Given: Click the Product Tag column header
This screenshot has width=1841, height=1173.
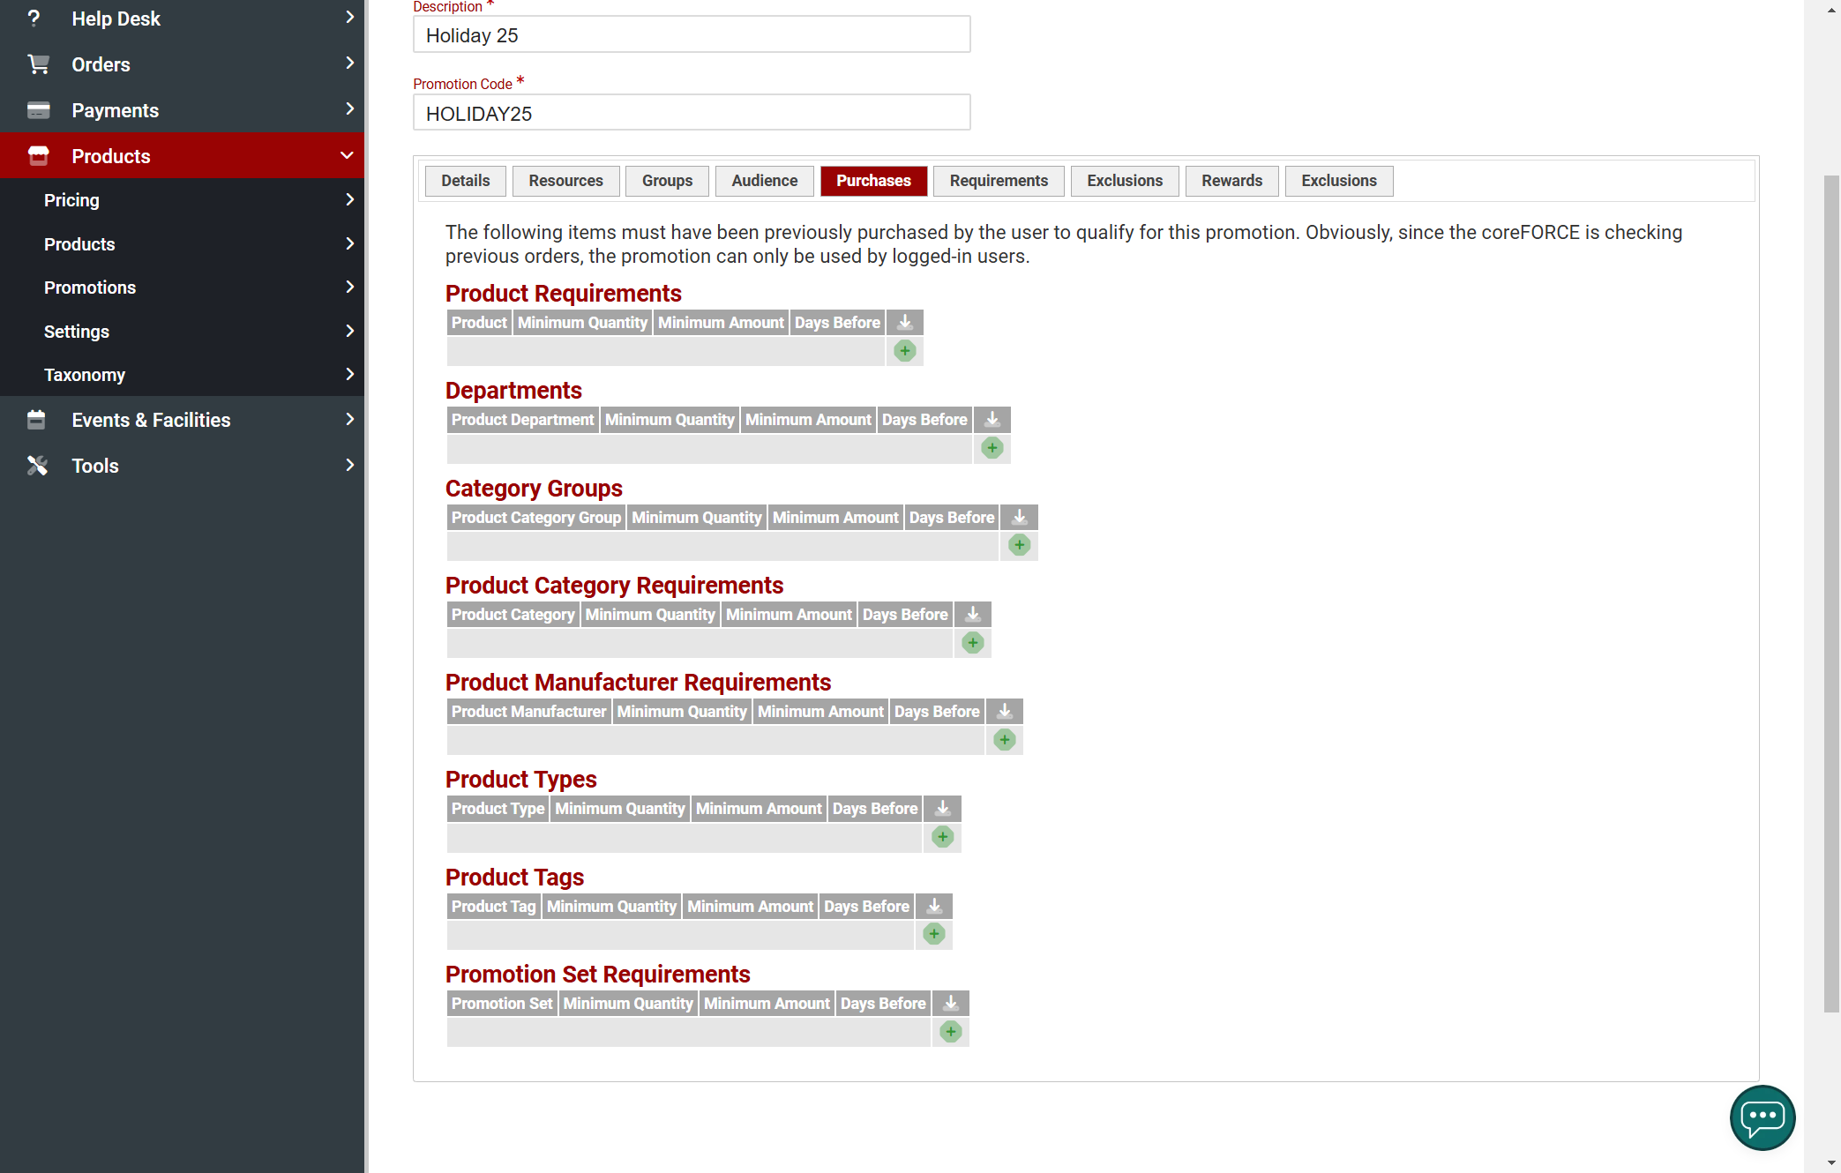Looking at the screenshot, I should 493,907.
